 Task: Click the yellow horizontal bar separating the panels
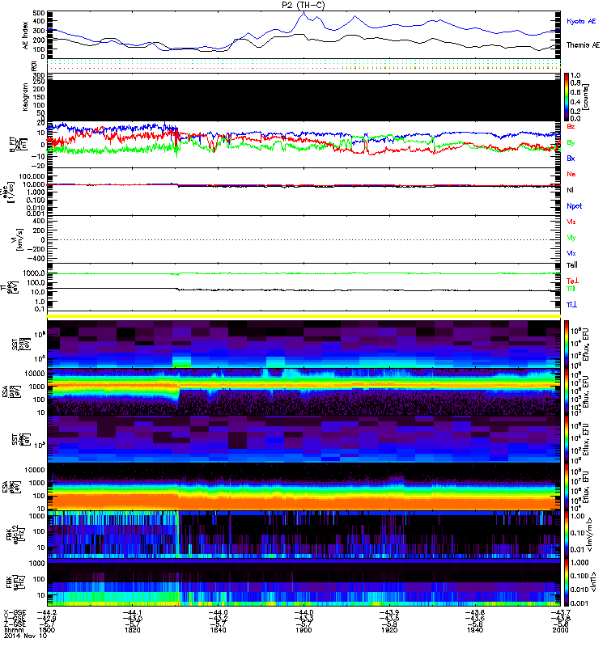tap(304, 316)
